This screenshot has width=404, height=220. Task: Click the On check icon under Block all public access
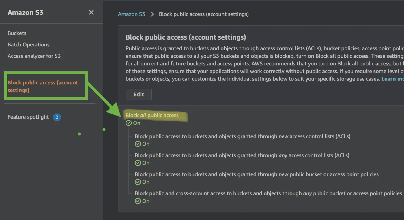coord(128,123)
